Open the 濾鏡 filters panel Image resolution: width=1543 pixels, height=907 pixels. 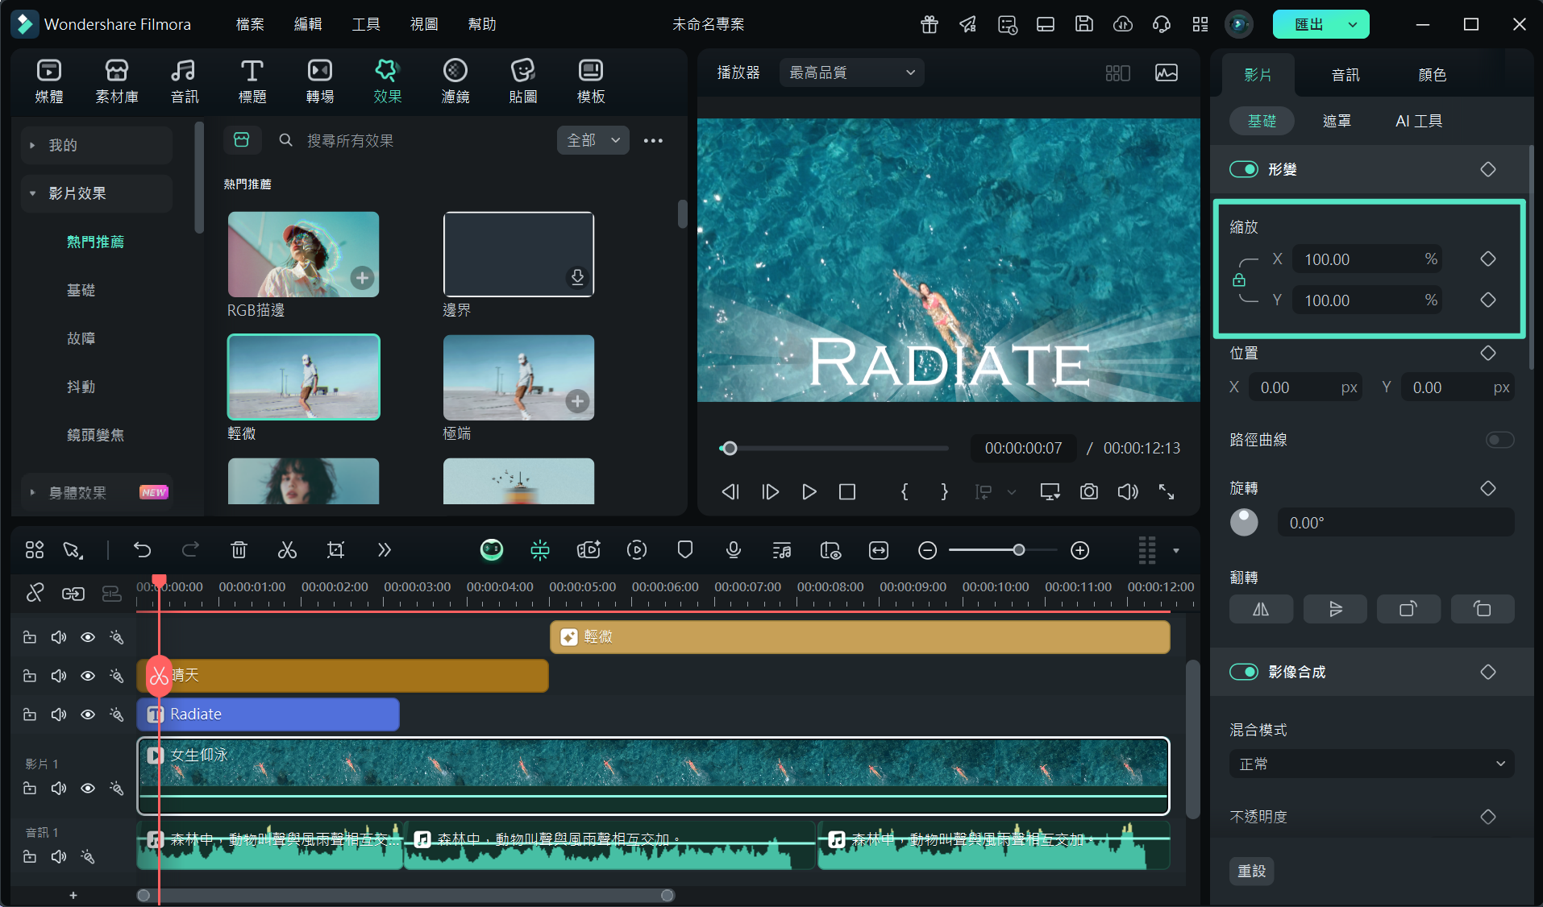pos(455,81)
